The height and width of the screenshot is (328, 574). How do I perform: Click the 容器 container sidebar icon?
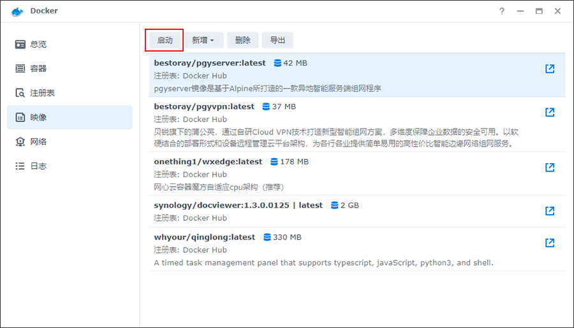20,68
